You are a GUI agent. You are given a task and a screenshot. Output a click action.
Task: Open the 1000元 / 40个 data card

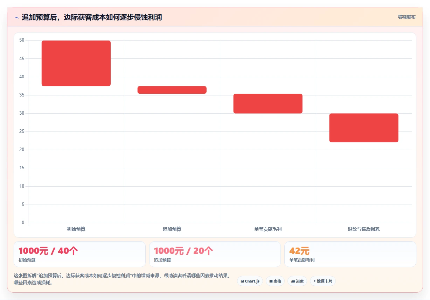coord(79,254)
